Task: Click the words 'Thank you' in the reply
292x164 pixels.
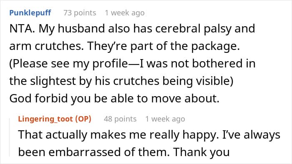Action: tap(201, 152)
